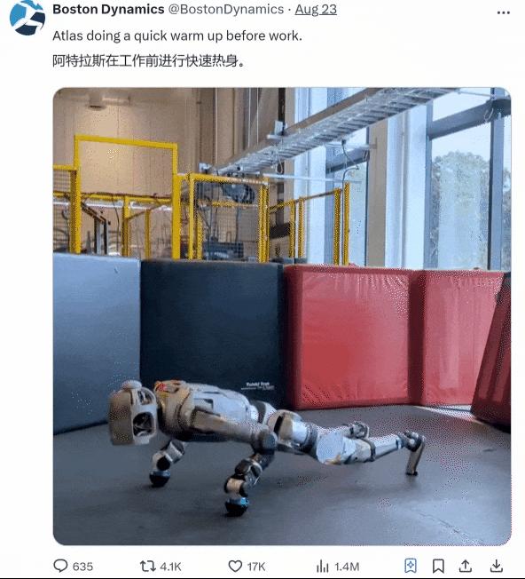Click the 1.4M views count
525x579 pixels.
pos(347,567)
